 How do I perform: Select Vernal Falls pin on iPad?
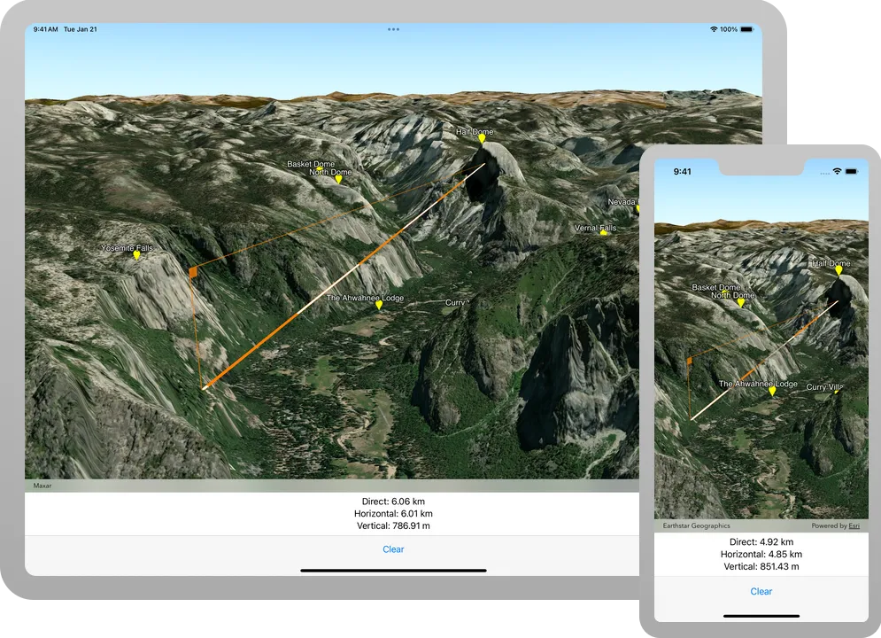coord(604,233)
